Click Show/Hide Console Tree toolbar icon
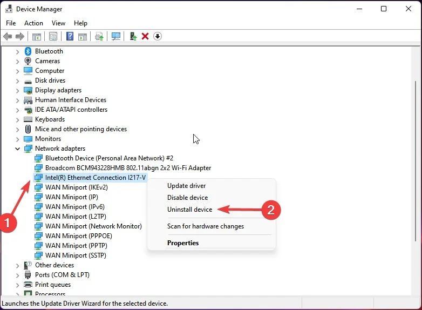 coord(36,36)
